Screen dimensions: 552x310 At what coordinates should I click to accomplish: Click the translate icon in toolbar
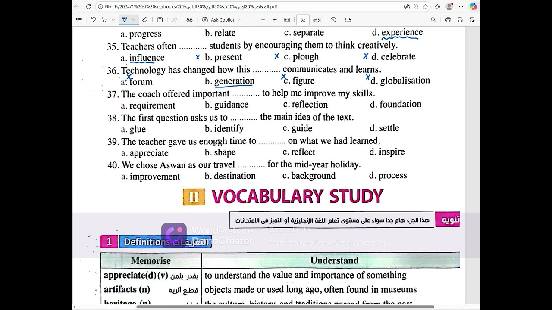[x=189, y=20]
